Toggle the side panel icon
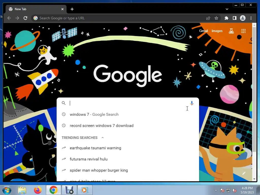 234,18
